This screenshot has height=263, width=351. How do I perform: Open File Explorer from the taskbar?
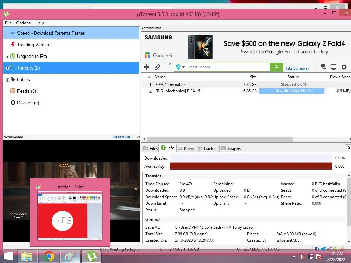tap(27, 256)
